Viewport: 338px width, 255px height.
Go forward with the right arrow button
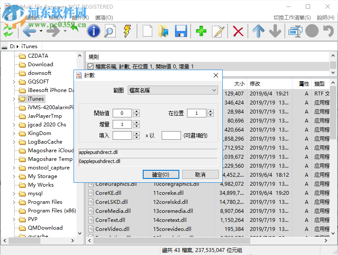(x=53, y=31)
